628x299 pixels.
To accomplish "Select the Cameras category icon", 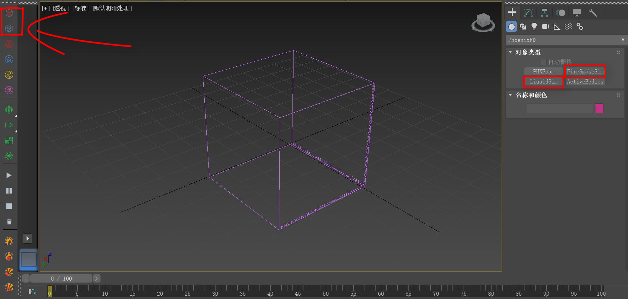I will click(x=545, y=26).
